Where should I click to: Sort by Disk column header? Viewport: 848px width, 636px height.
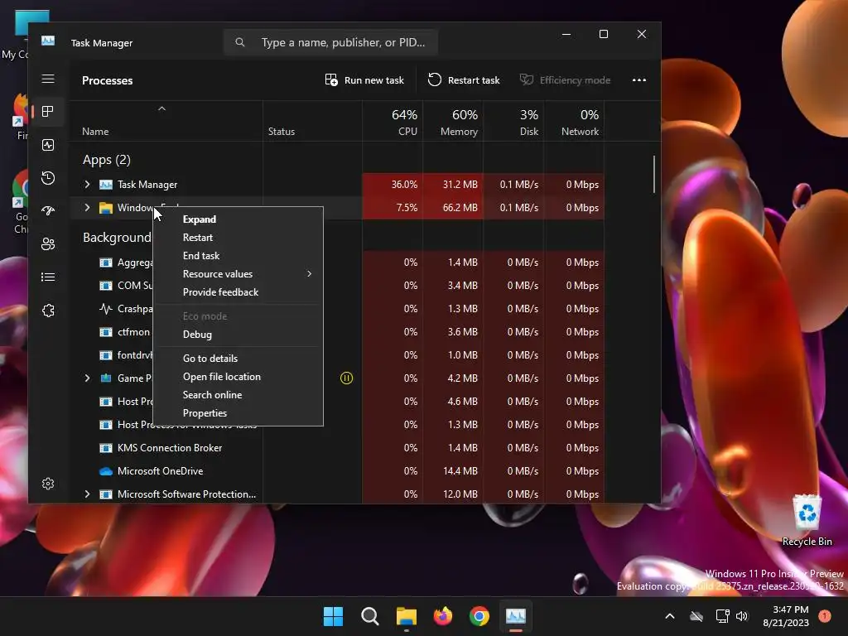pyautogui.click(x=513, y=122)
